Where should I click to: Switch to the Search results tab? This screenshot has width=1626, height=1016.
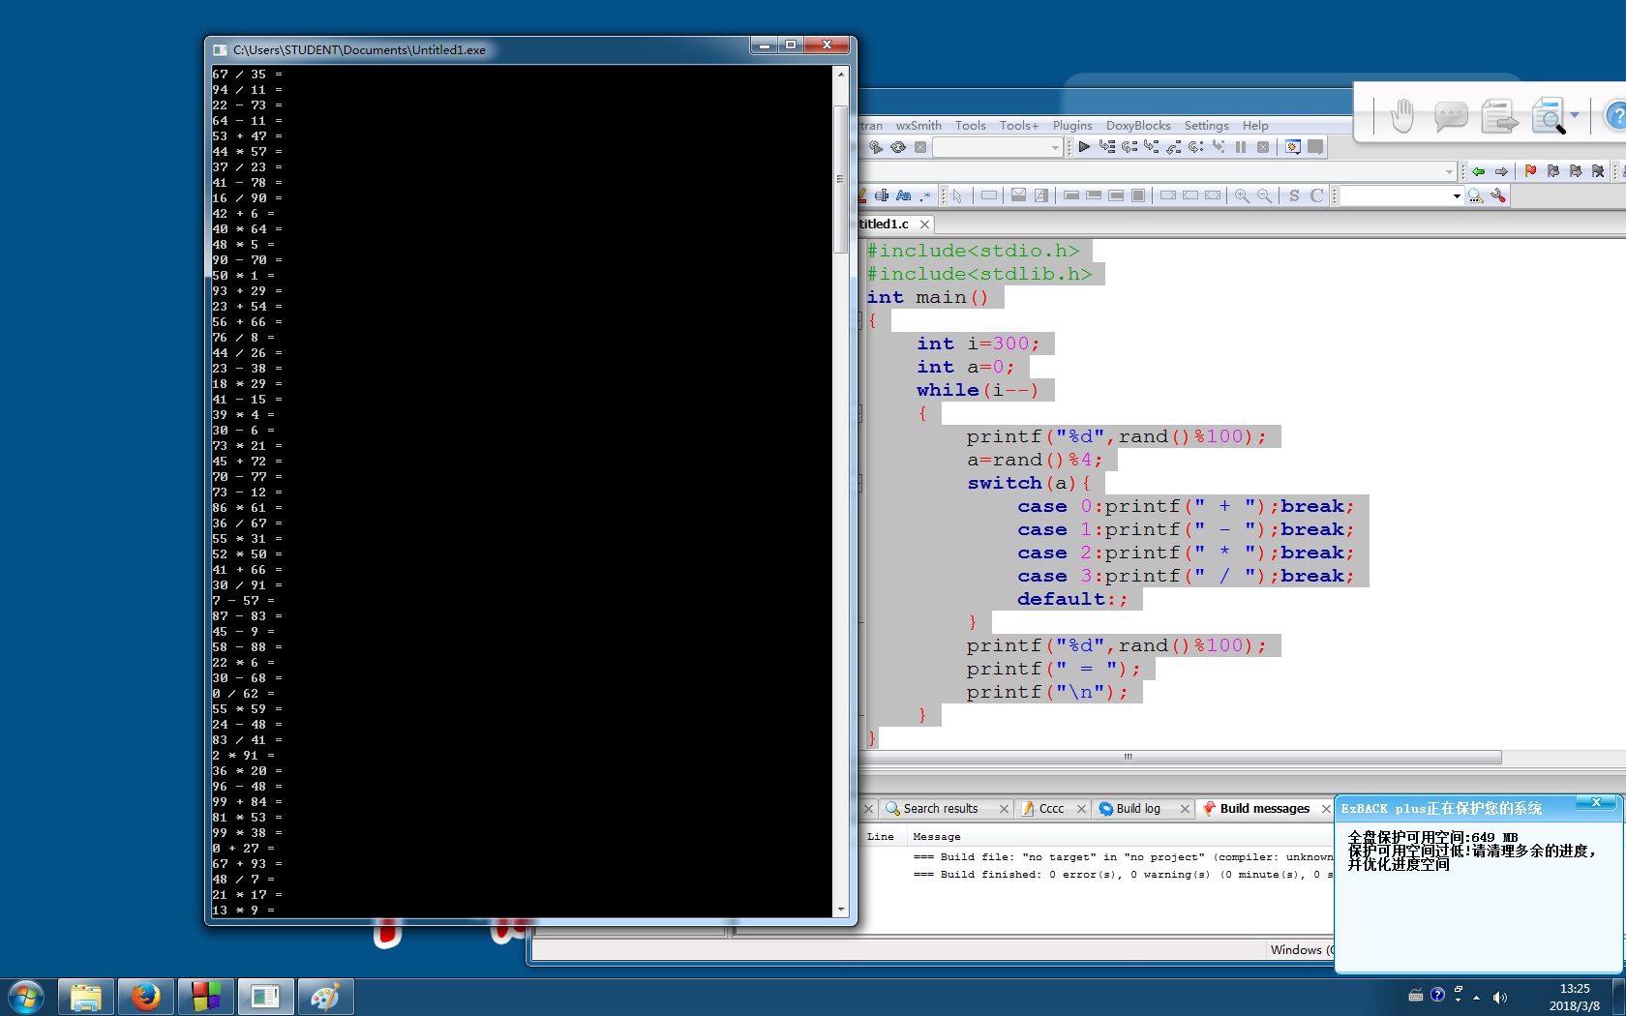940,809
